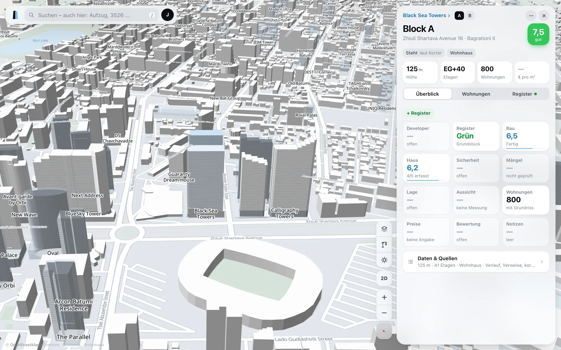Open the Haus 6,2 card
The image size is (561, 350).
click(x=426, y=168)
